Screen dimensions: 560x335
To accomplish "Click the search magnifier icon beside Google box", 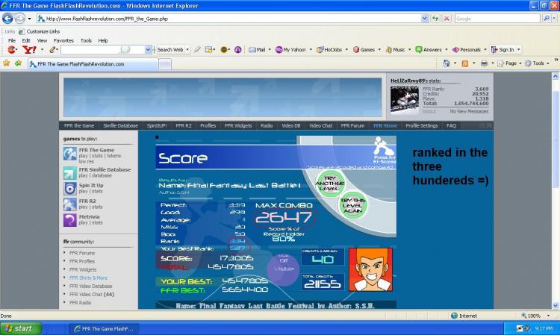I will point(546,19).
